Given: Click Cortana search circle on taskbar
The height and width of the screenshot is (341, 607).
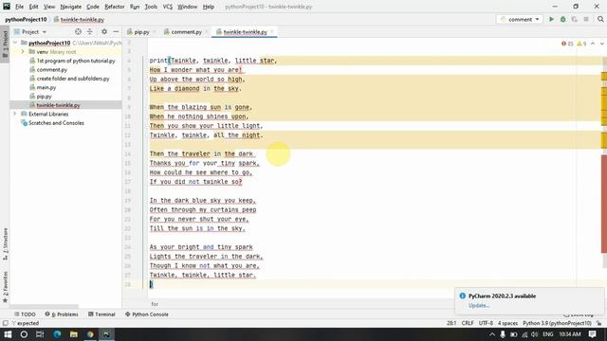Looking at the screenshot, I should coord(24,334).
